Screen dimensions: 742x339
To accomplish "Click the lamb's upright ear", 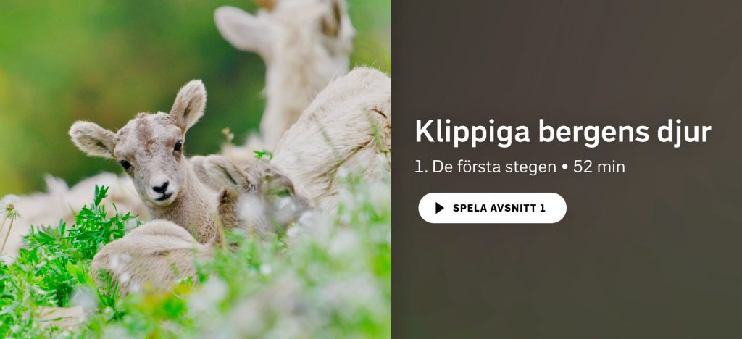I will [188, 105].
